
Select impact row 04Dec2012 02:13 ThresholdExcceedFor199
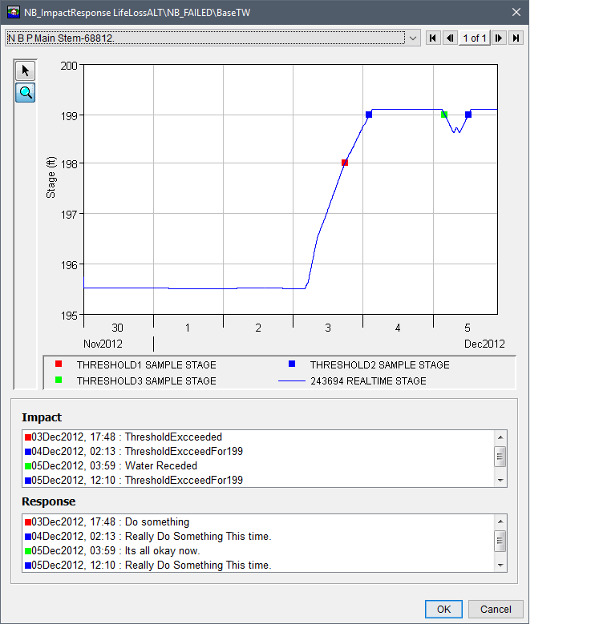[x=259, y=451]
